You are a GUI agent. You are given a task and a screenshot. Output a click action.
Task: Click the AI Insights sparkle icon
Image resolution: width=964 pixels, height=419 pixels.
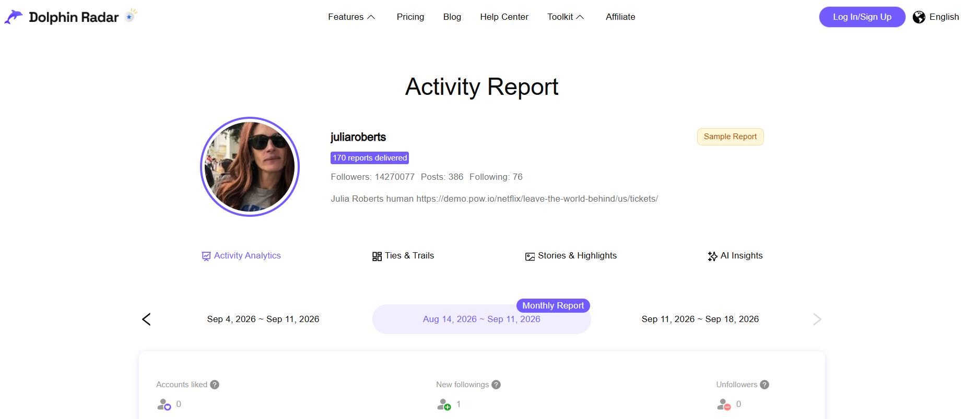(713, 256)
